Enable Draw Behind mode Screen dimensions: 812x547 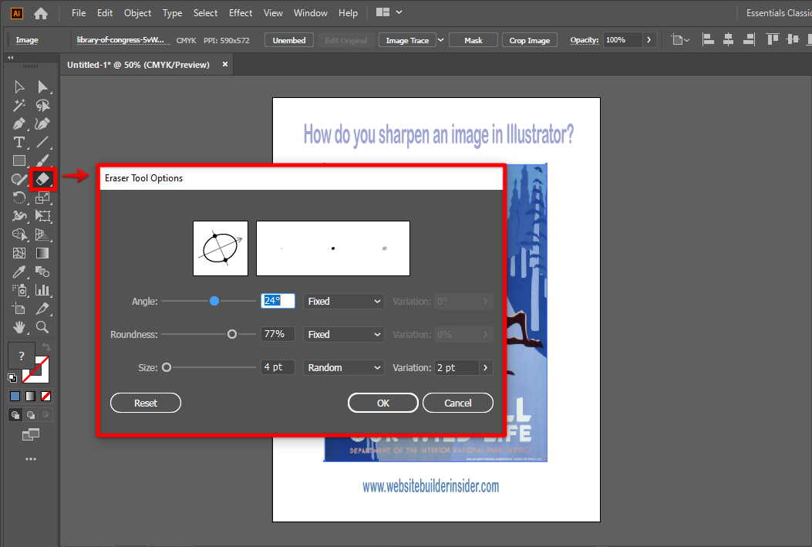coord(31,414)
